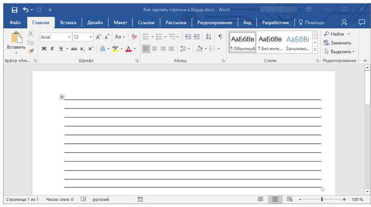Toggle superscript x² formatting

click(x=91, y=49)
